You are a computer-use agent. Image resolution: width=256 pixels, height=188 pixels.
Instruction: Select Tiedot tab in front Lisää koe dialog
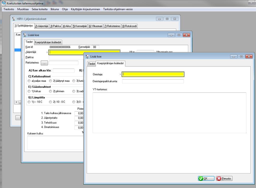tap(91, 64)
